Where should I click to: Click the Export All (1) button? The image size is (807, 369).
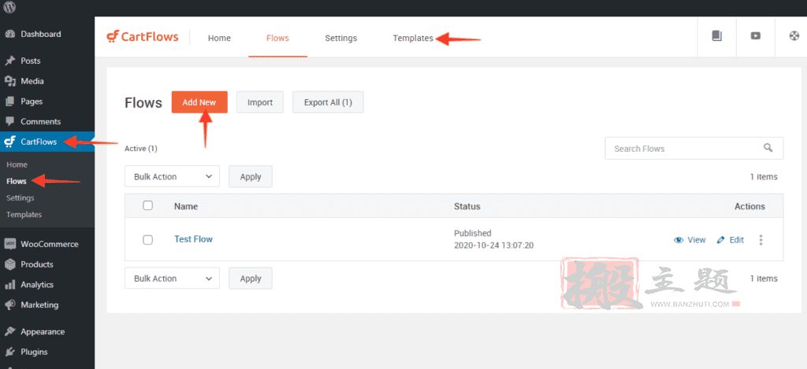click(328, 102)
